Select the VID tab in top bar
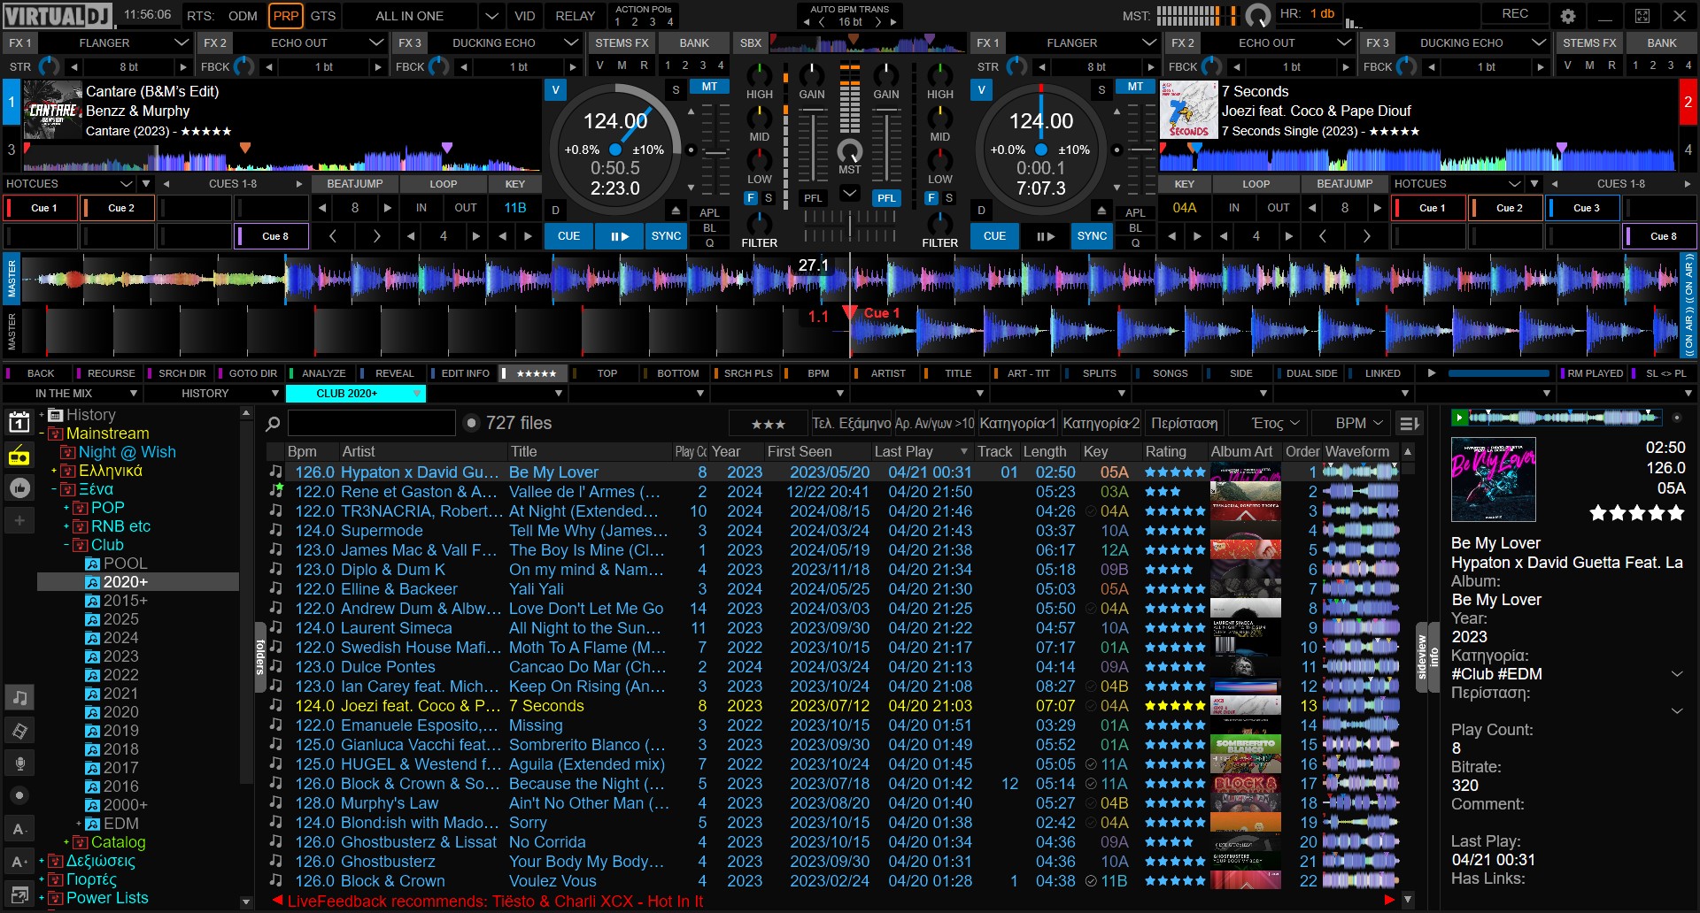 point(525,16)
